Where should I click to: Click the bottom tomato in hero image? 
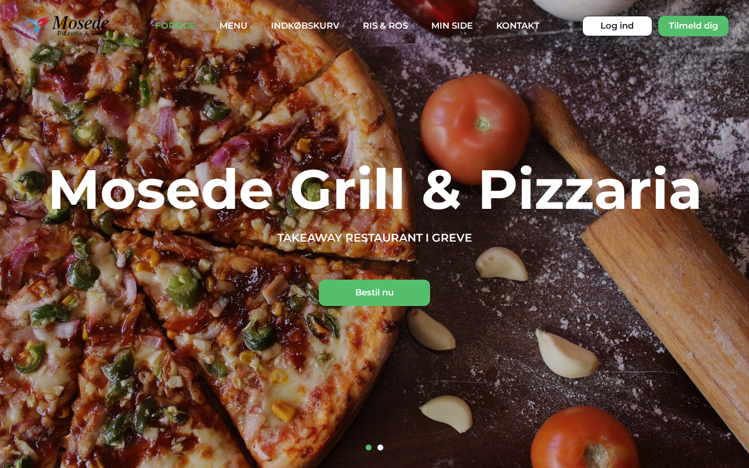pyautogui.click(x=585, y=439)
